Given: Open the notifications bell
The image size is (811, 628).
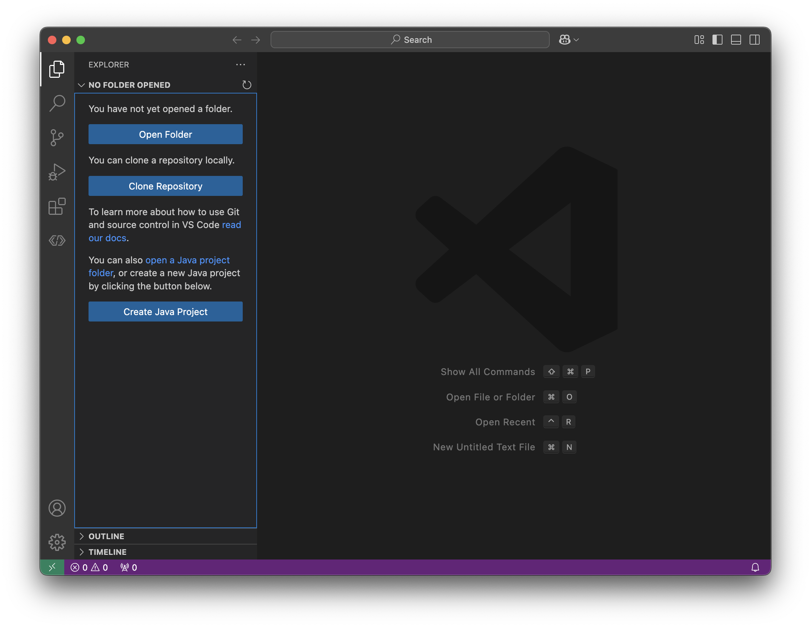Looking at the screenshot, I should [x=755, y=567].
